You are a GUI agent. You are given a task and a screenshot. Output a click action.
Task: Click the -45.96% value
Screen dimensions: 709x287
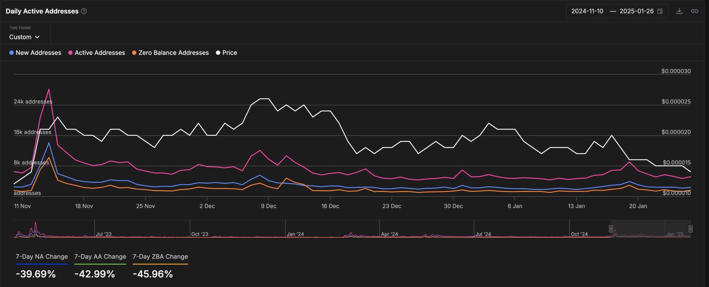[x=153, y=274]
